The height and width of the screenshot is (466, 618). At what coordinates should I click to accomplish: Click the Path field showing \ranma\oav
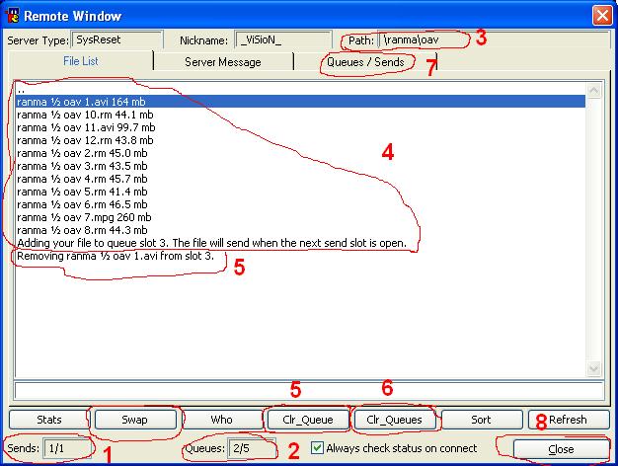click(495, 39)
